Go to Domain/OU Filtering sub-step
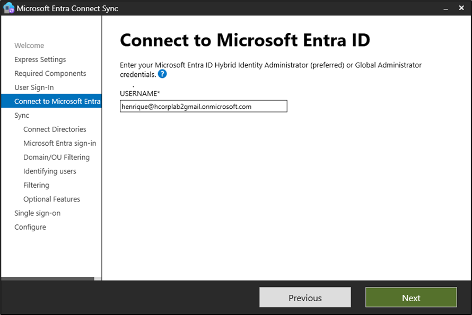The image size is (472, 315). click(x=56, y=157)
